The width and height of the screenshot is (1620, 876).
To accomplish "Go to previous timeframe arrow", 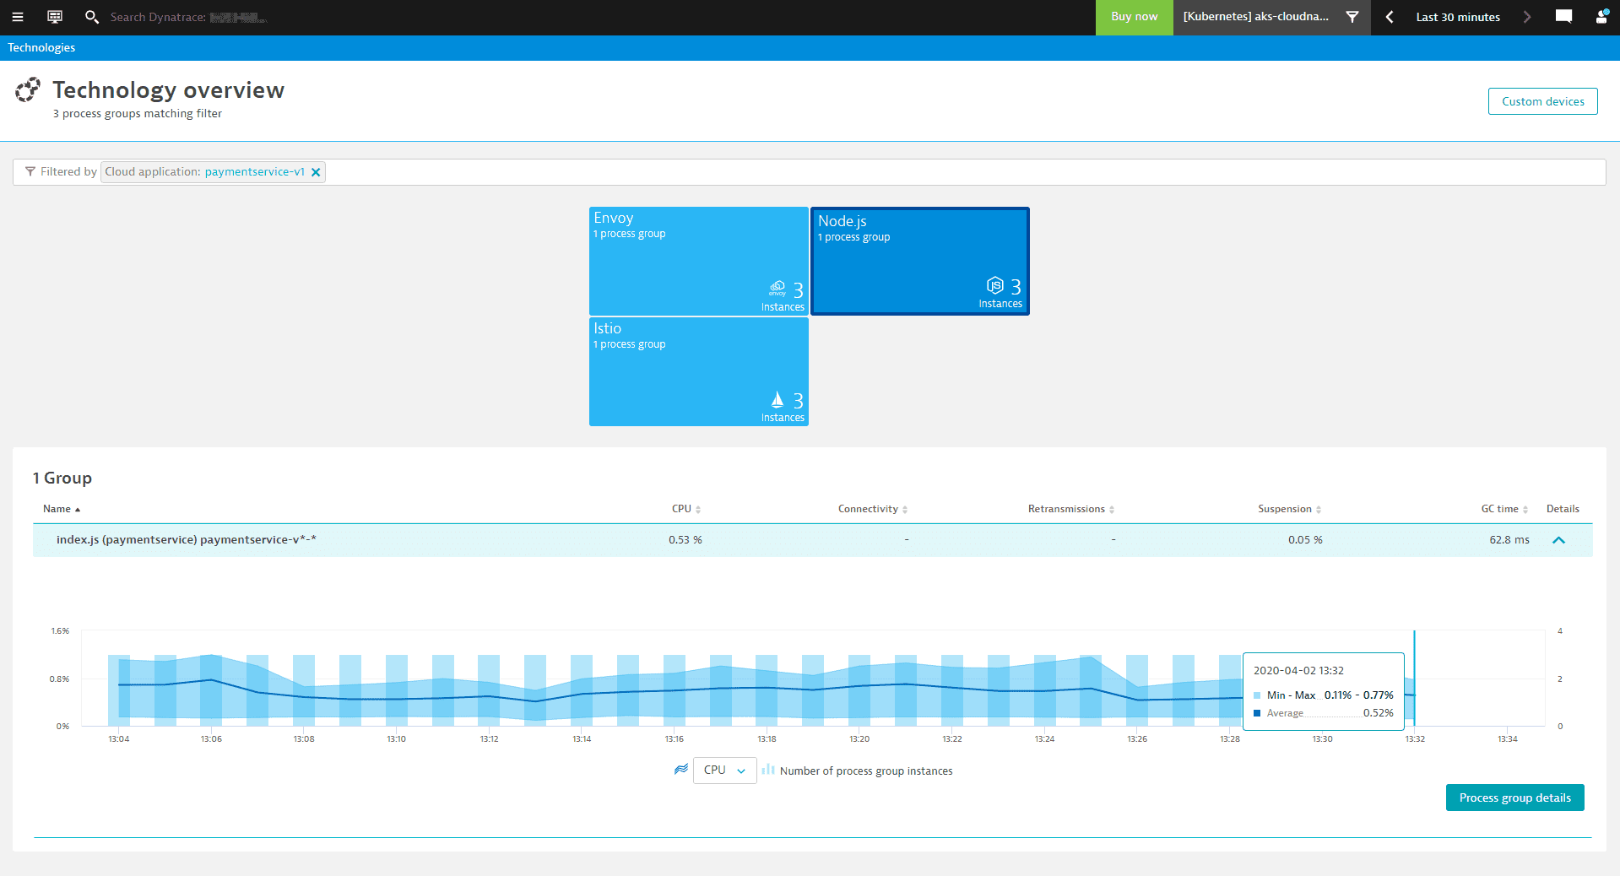I will point(1390,17).
